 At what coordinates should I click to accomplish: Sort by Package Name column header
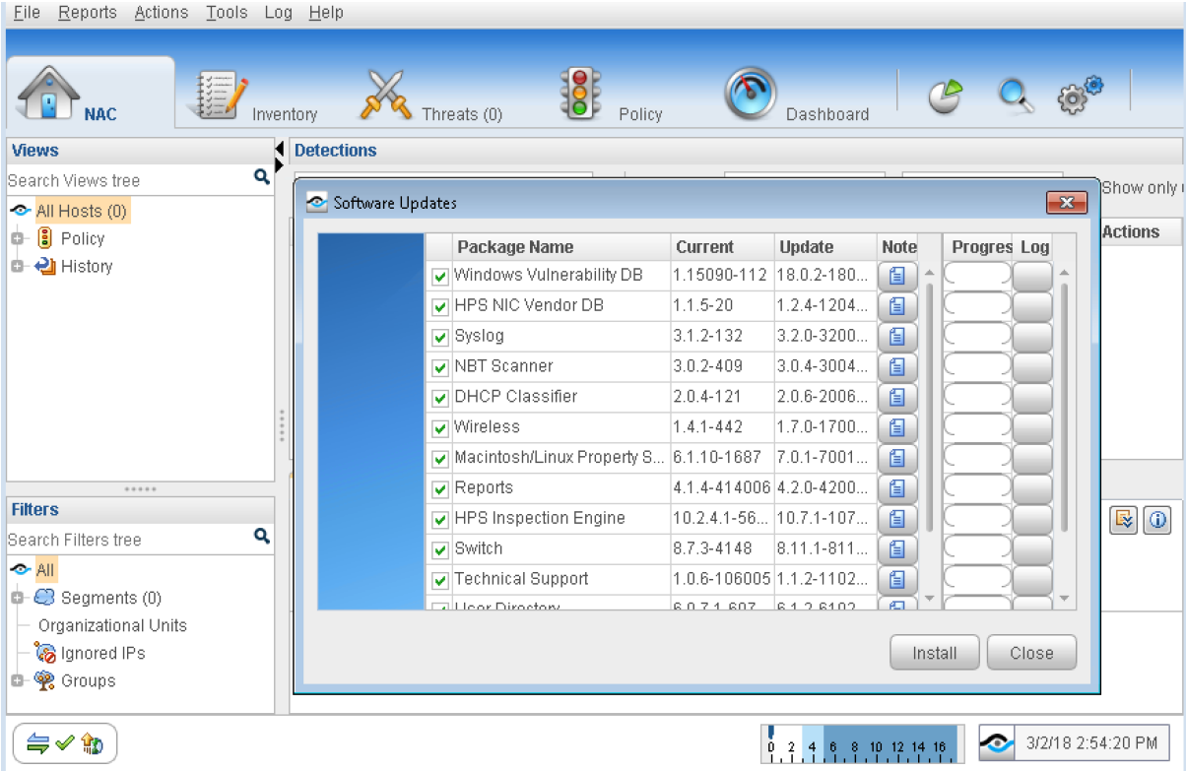(x=561, y=247)
